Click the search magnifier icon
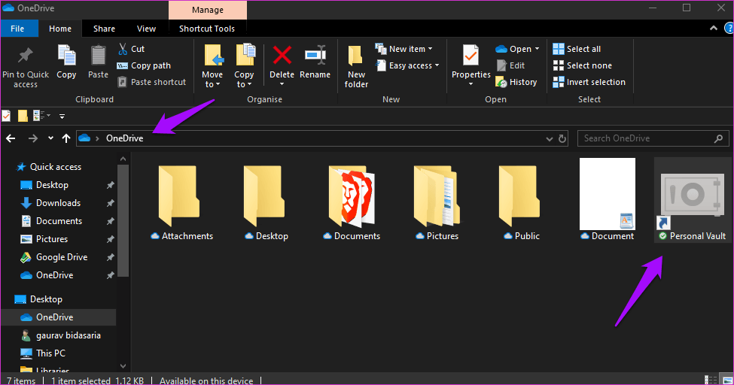 [718, 138]
